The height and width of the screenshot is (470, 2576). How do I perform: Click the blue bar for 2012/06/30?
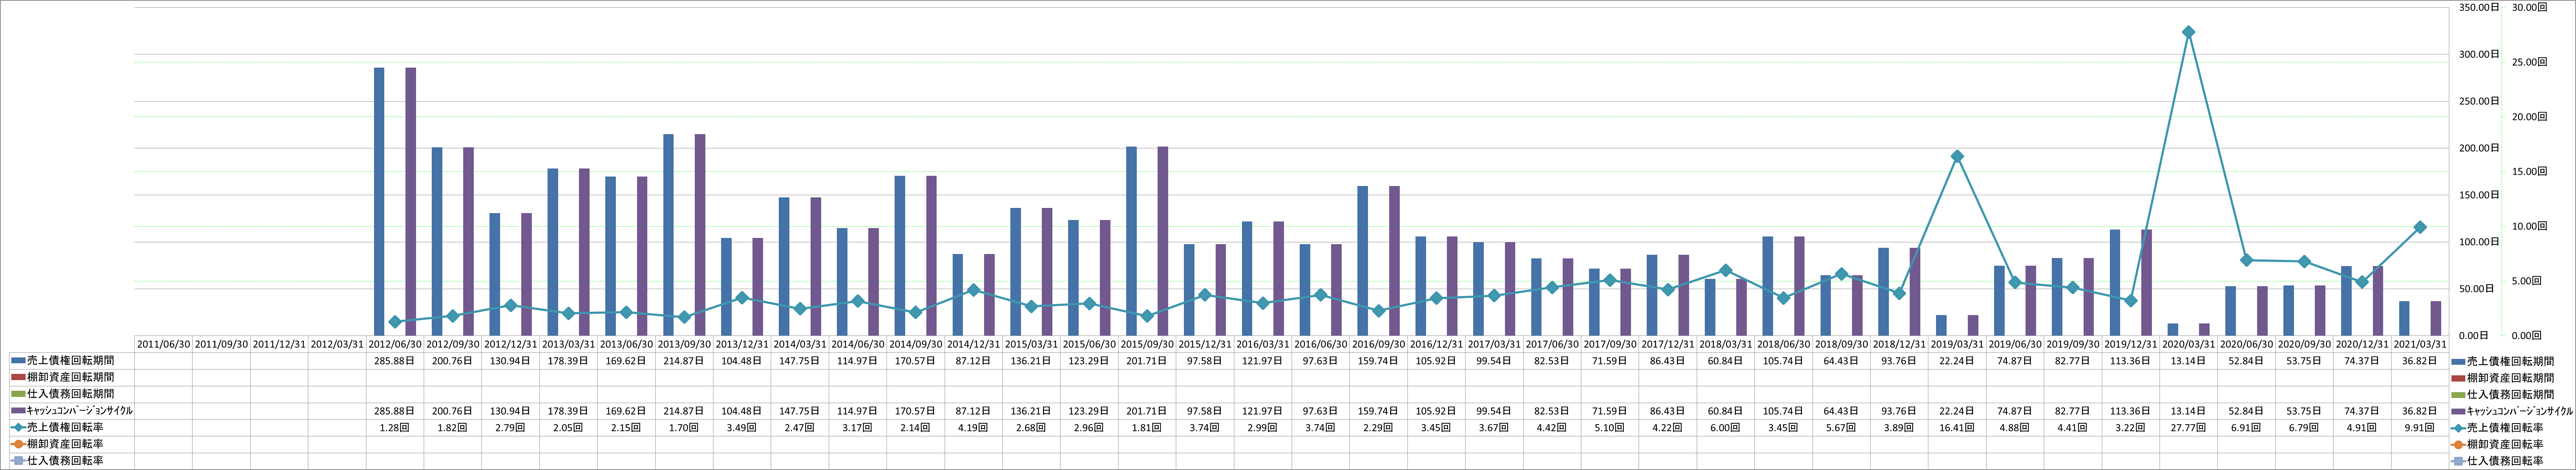tap(379, 202)
